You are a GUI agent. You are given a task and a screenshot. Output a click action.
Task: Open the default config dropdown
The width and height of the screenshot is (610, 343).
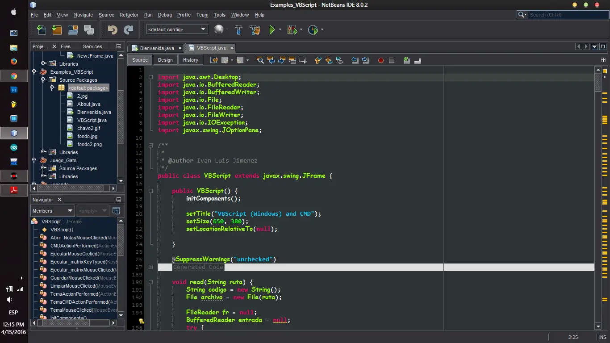point(177,29)
